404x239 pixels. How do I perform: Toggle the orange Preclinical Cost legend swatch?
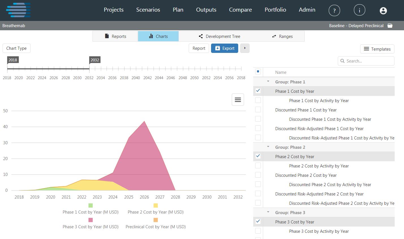pos(156,220)
